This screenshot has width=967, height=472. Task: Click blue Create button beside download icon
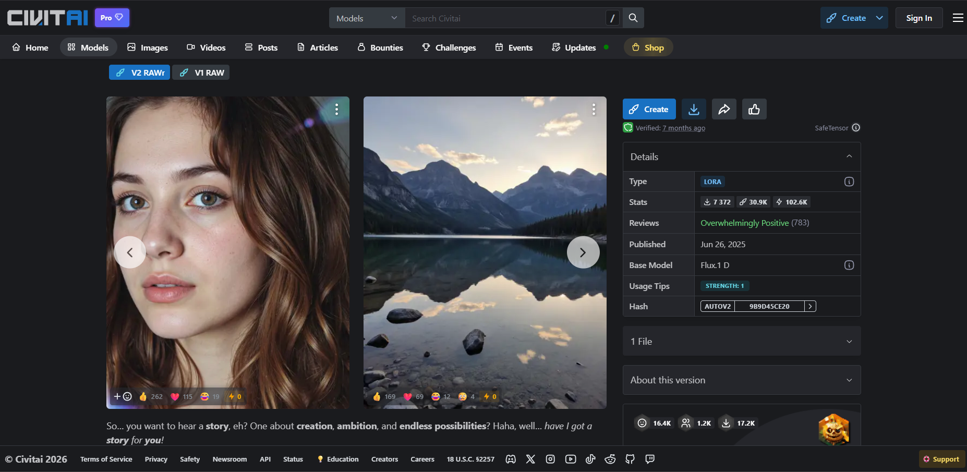point(649,109)
